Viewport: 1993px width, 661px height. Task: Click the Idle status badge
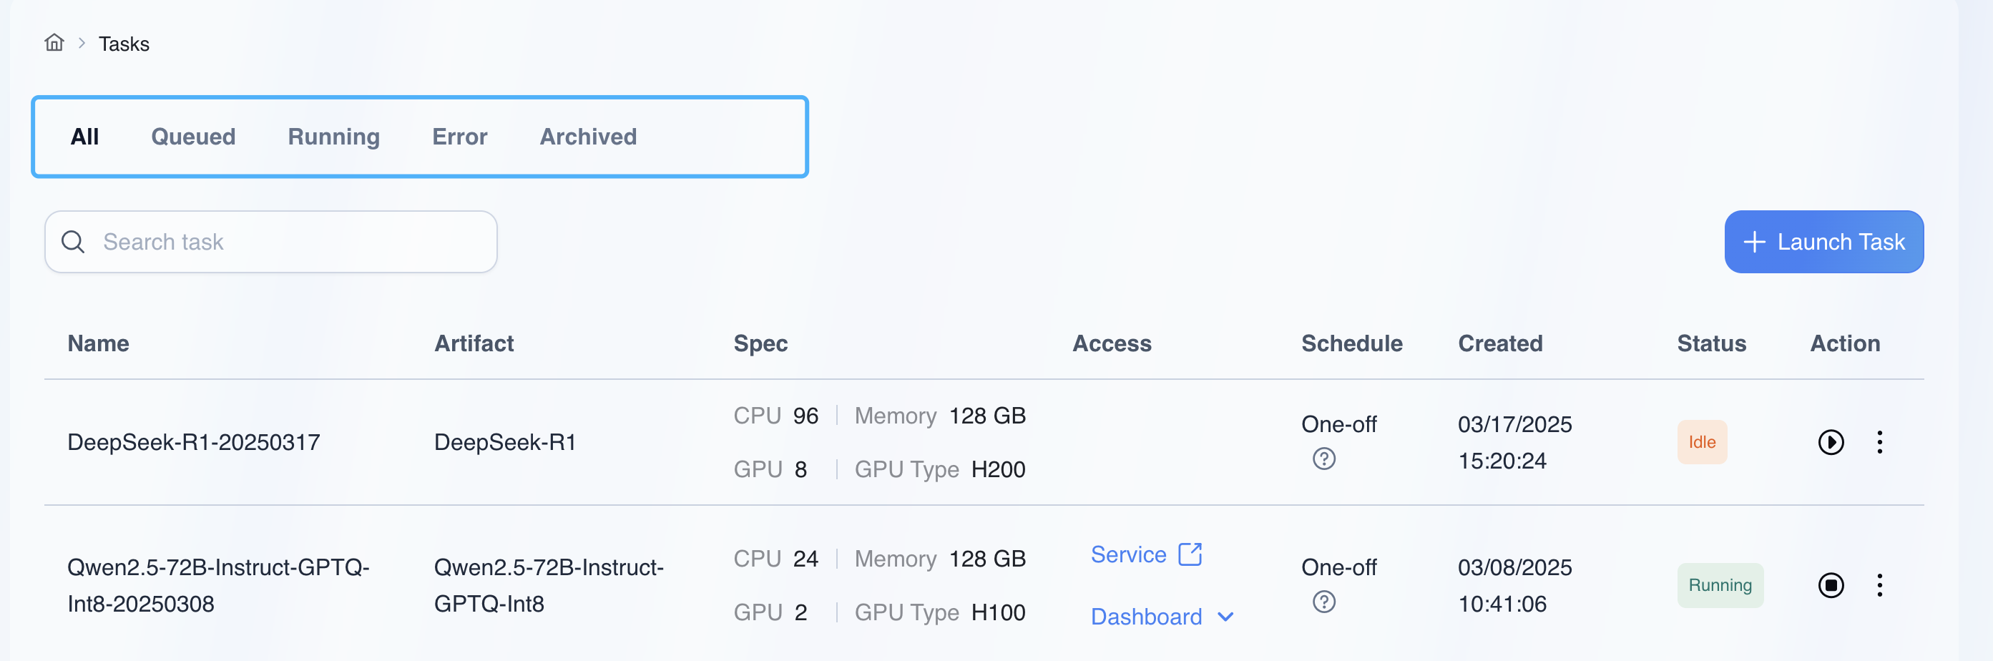1701,442
